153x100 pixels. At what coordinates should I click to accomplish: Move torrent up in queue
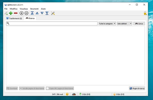tap(37, 13)
